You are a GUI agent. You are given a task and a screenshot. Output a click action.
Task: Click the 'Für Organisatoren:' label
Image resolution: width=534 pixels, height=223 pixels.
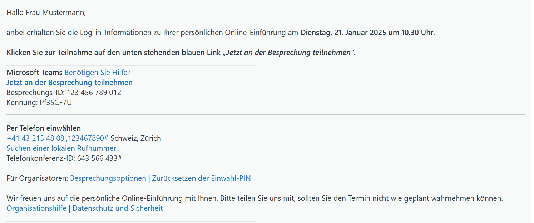click(x=37, y=178)
